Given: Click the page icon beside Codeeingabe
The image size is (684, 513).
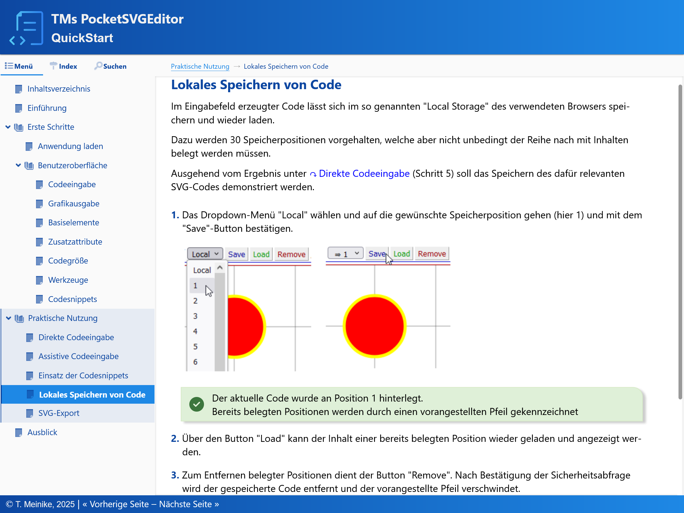Looking at the screenshot, I should tap(39, 185).
